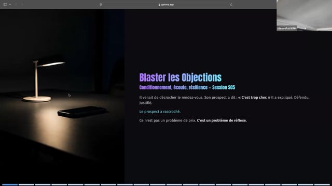Click the lock icon in address bar
Image resolution: width=332 pixels, height=186 pixels.
[x=159, y=5]
